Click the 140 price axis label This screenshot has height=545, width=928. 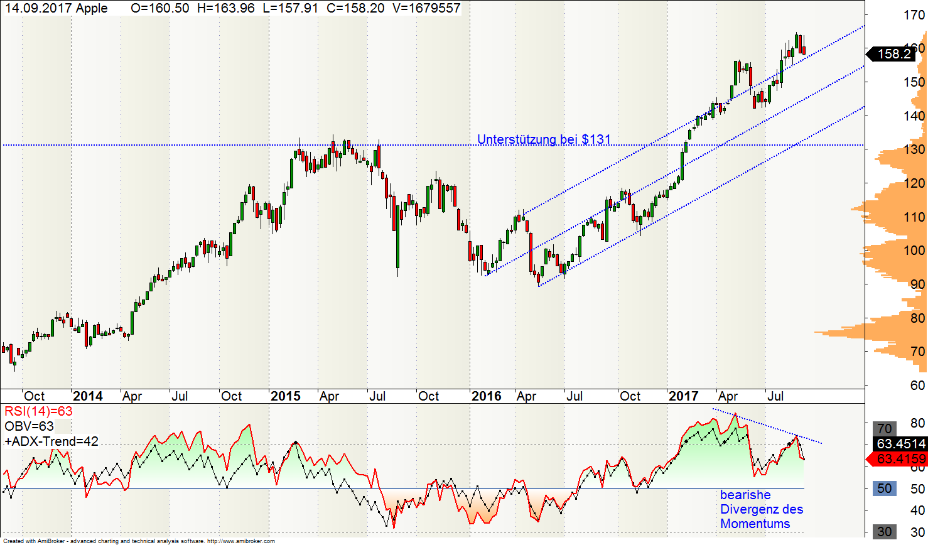914,116
